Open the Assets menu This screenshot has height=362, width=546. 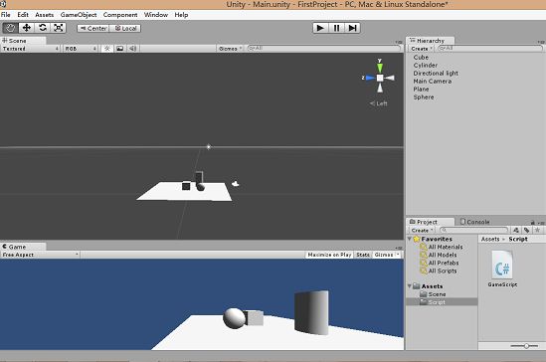pyautogui.click(x=44, y=15)
